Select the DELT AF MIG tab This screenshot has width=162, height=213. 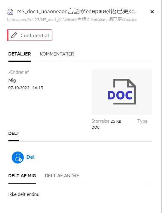22,176
